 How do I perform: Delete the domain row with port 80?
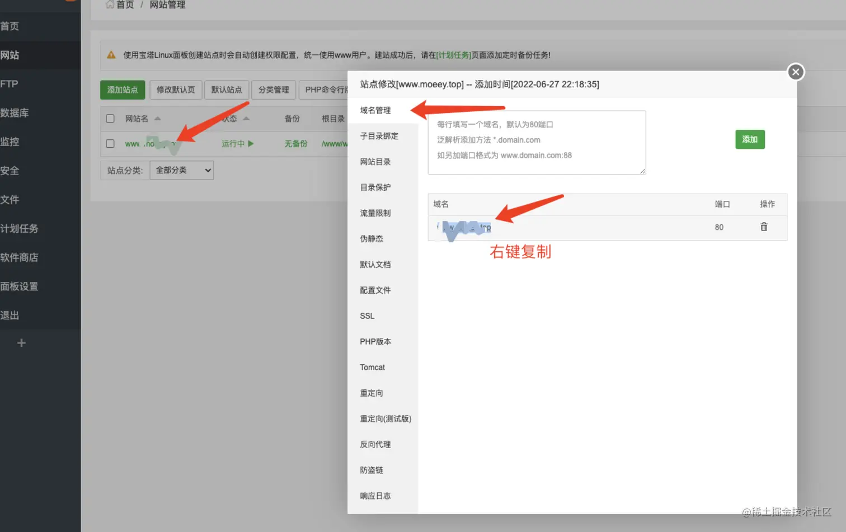pyautogui.click(x=764, y=227)
